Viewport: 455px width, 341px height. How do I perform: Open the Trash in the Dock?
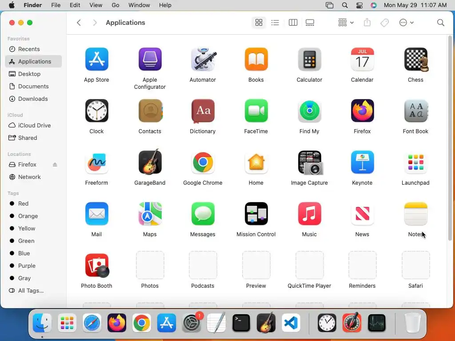(x=412, y=323)
